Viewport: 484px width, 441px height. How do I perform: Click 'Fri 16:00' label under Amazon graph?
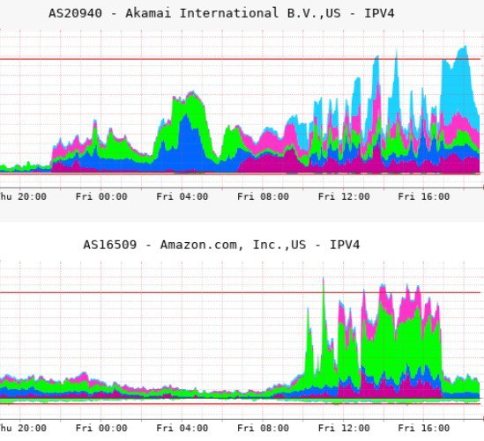point(424,428)
